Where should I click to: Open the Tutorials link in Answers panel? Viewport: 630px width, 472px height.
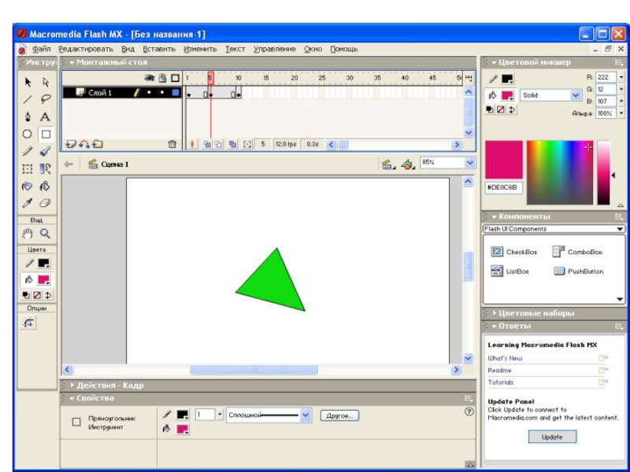[501, 382]
